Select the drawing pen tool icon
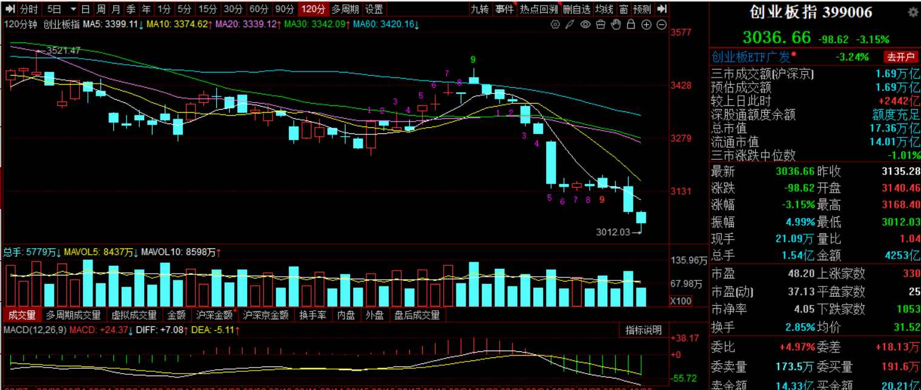921x390 pixels. 570,24
